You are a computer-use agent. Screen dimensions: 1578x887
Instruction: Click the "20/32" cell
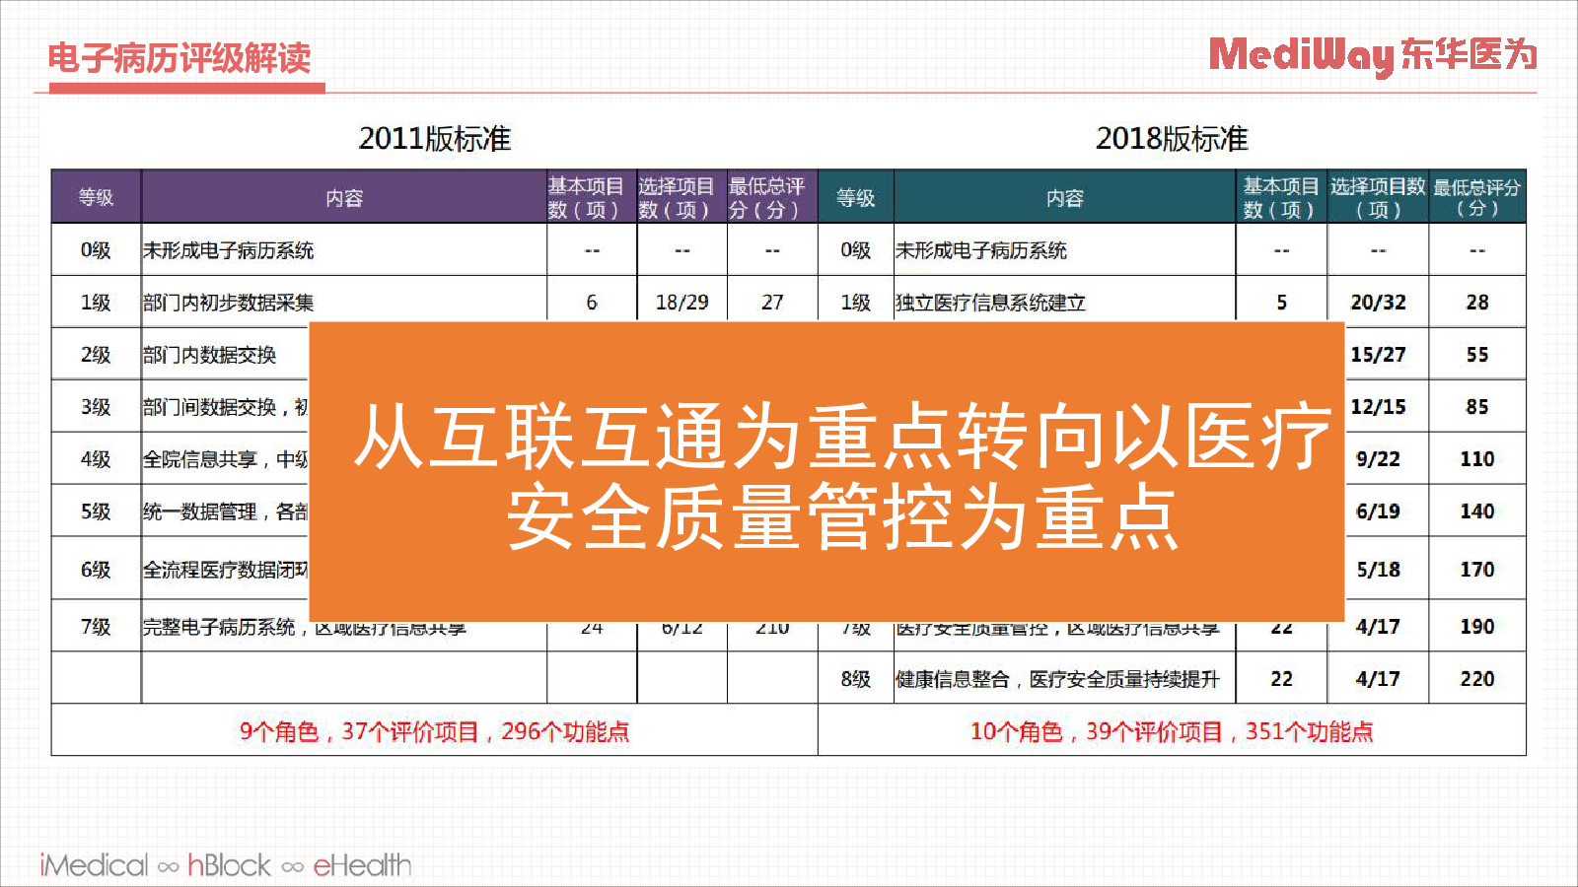tap(1378, 302)
